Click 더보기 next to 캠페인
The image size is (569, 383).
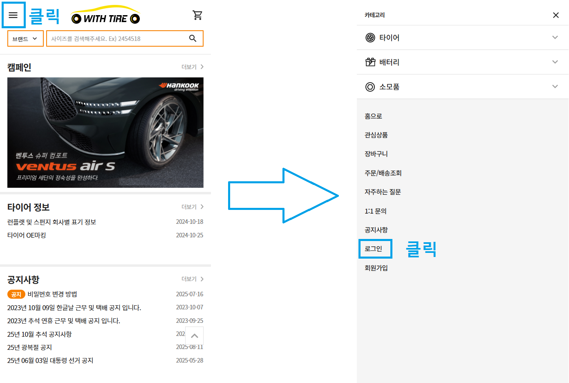coord(192,67)
